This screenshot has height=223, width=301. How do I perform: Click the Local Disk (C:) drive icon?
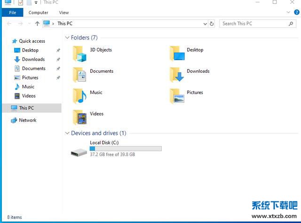[x=79, y=152]
